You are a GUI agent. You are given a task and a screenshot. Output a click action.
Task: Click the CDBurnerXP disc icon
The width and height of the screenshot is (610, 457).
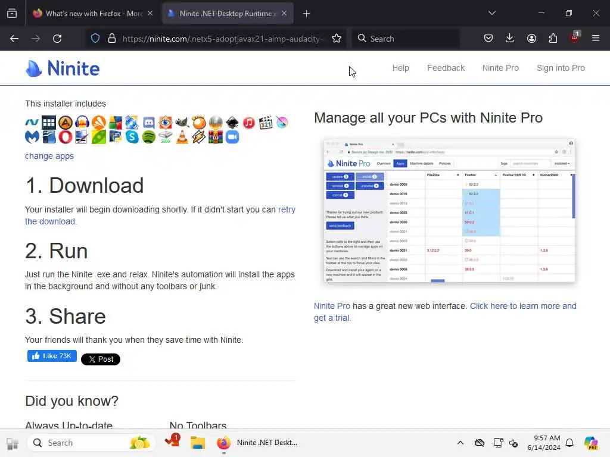pyautogui.click(x=132, y=123)
